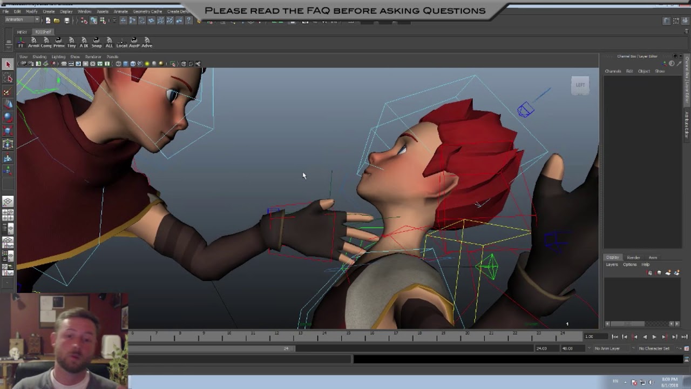This screenshot has height=389, width=691.
Task: Open the Layers menu in Layer Editor
Action: tap(612, 265)
